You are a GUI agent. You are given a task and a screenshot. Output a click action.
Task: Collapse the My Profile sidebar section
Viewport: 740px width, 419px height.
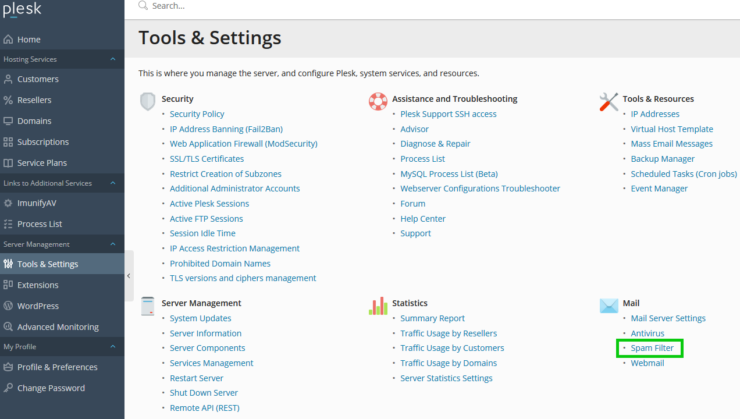[113, 347]
